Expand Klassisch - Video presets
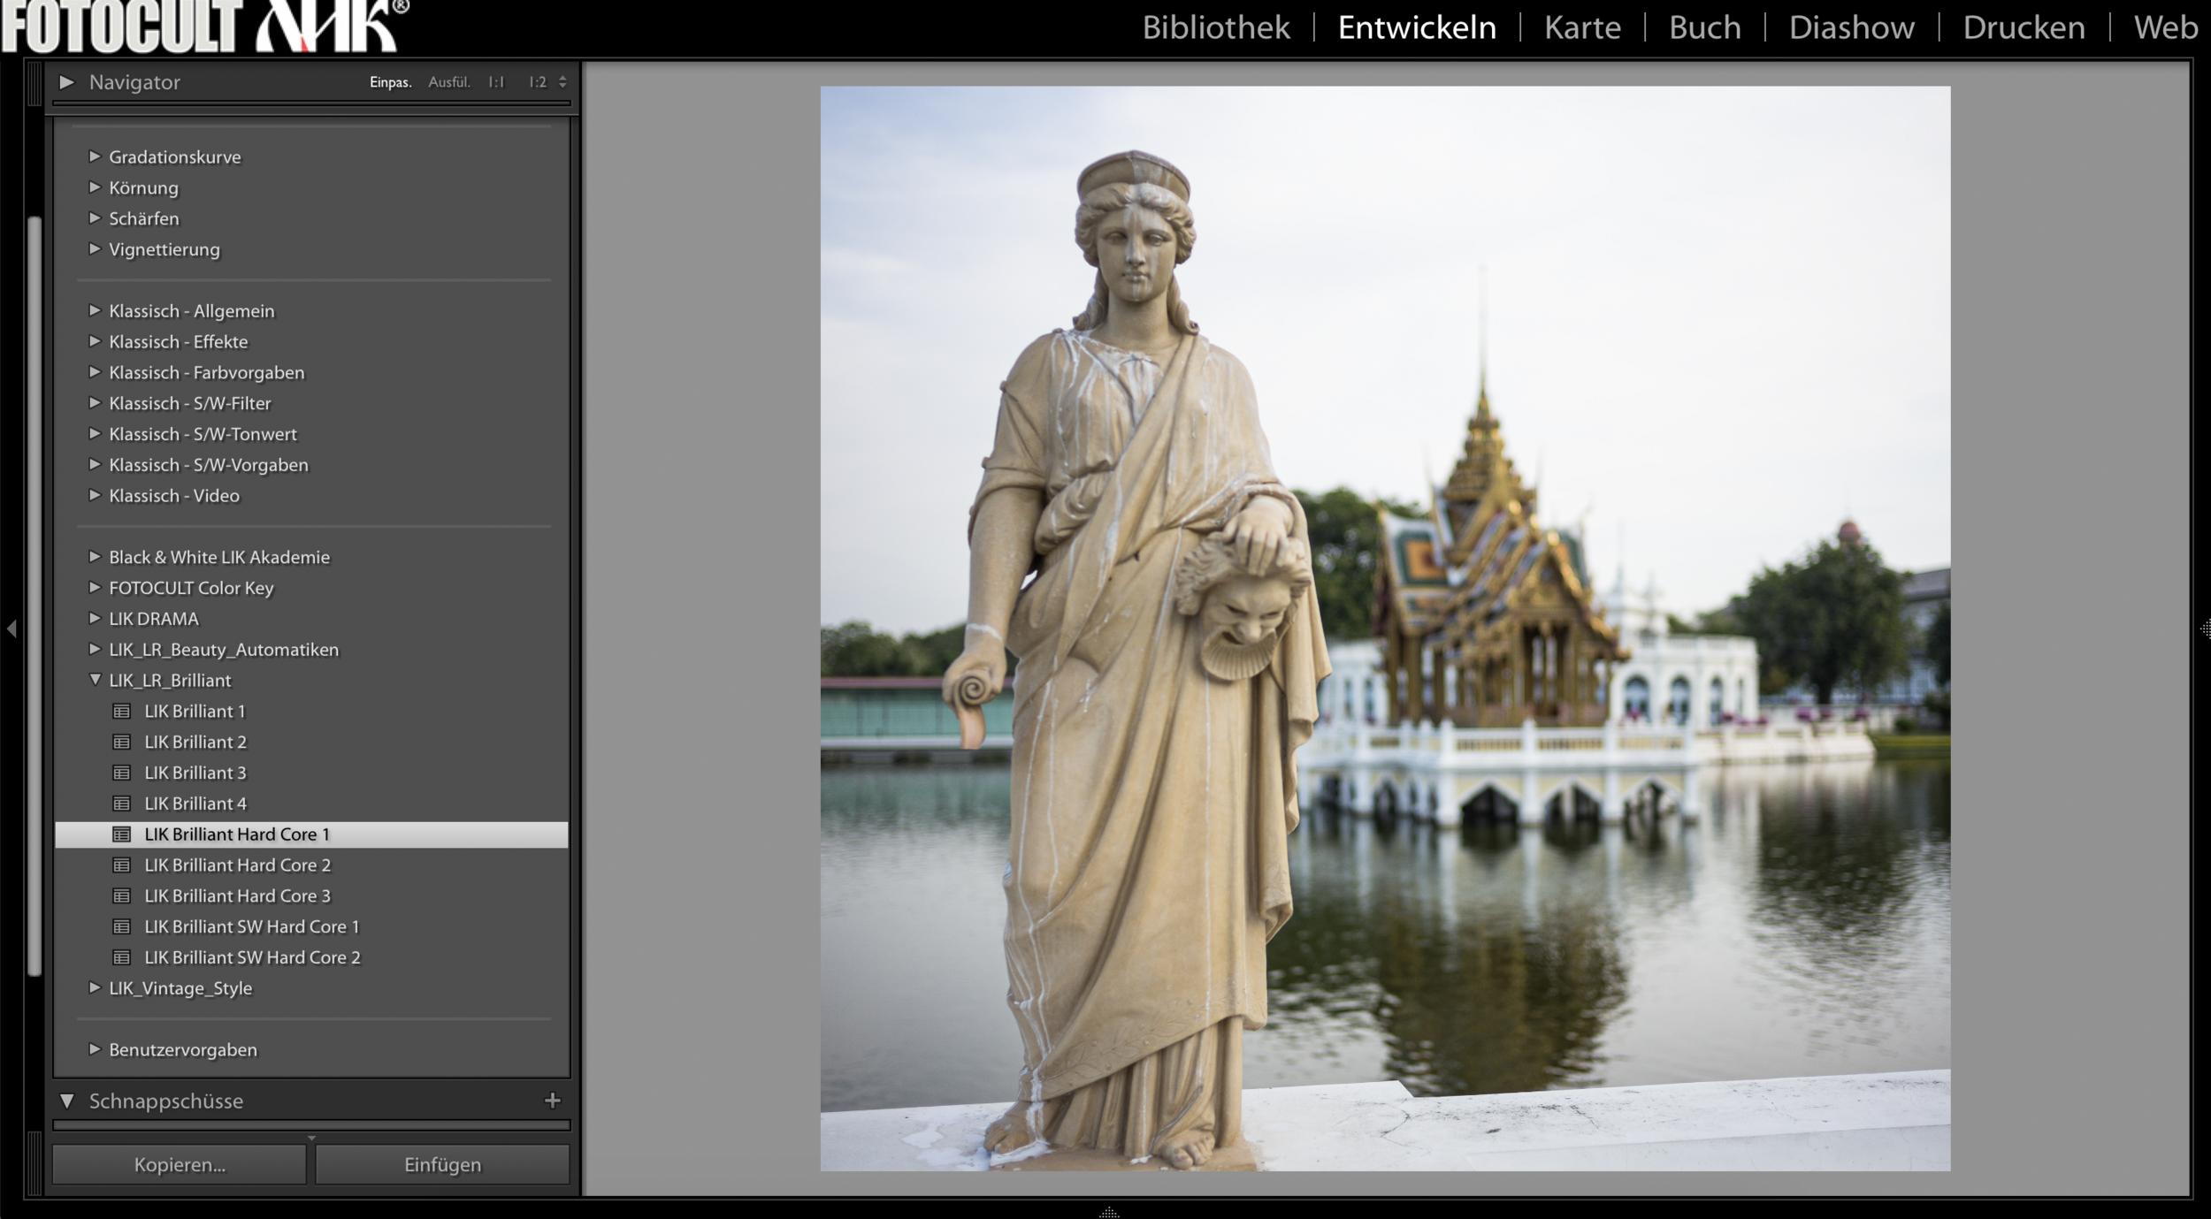The height and width of the screenshot is (1219, 2211). coord(95,495)
